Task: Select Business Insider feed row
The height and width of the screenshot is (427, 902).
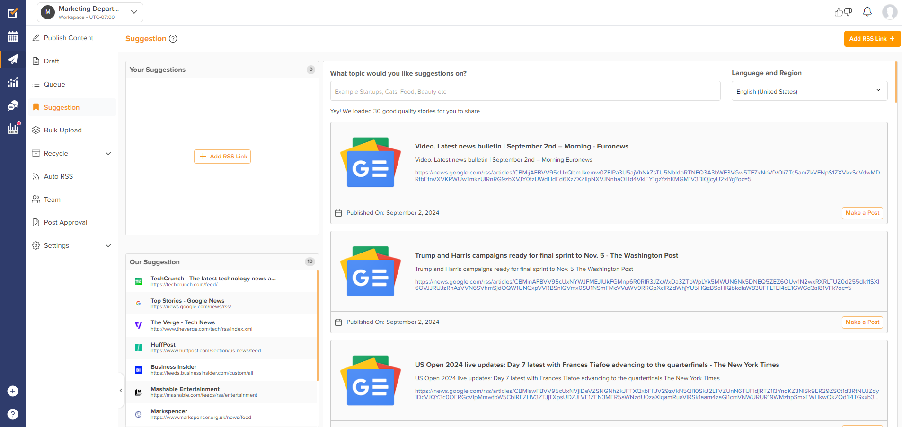Action: [221, 370]
